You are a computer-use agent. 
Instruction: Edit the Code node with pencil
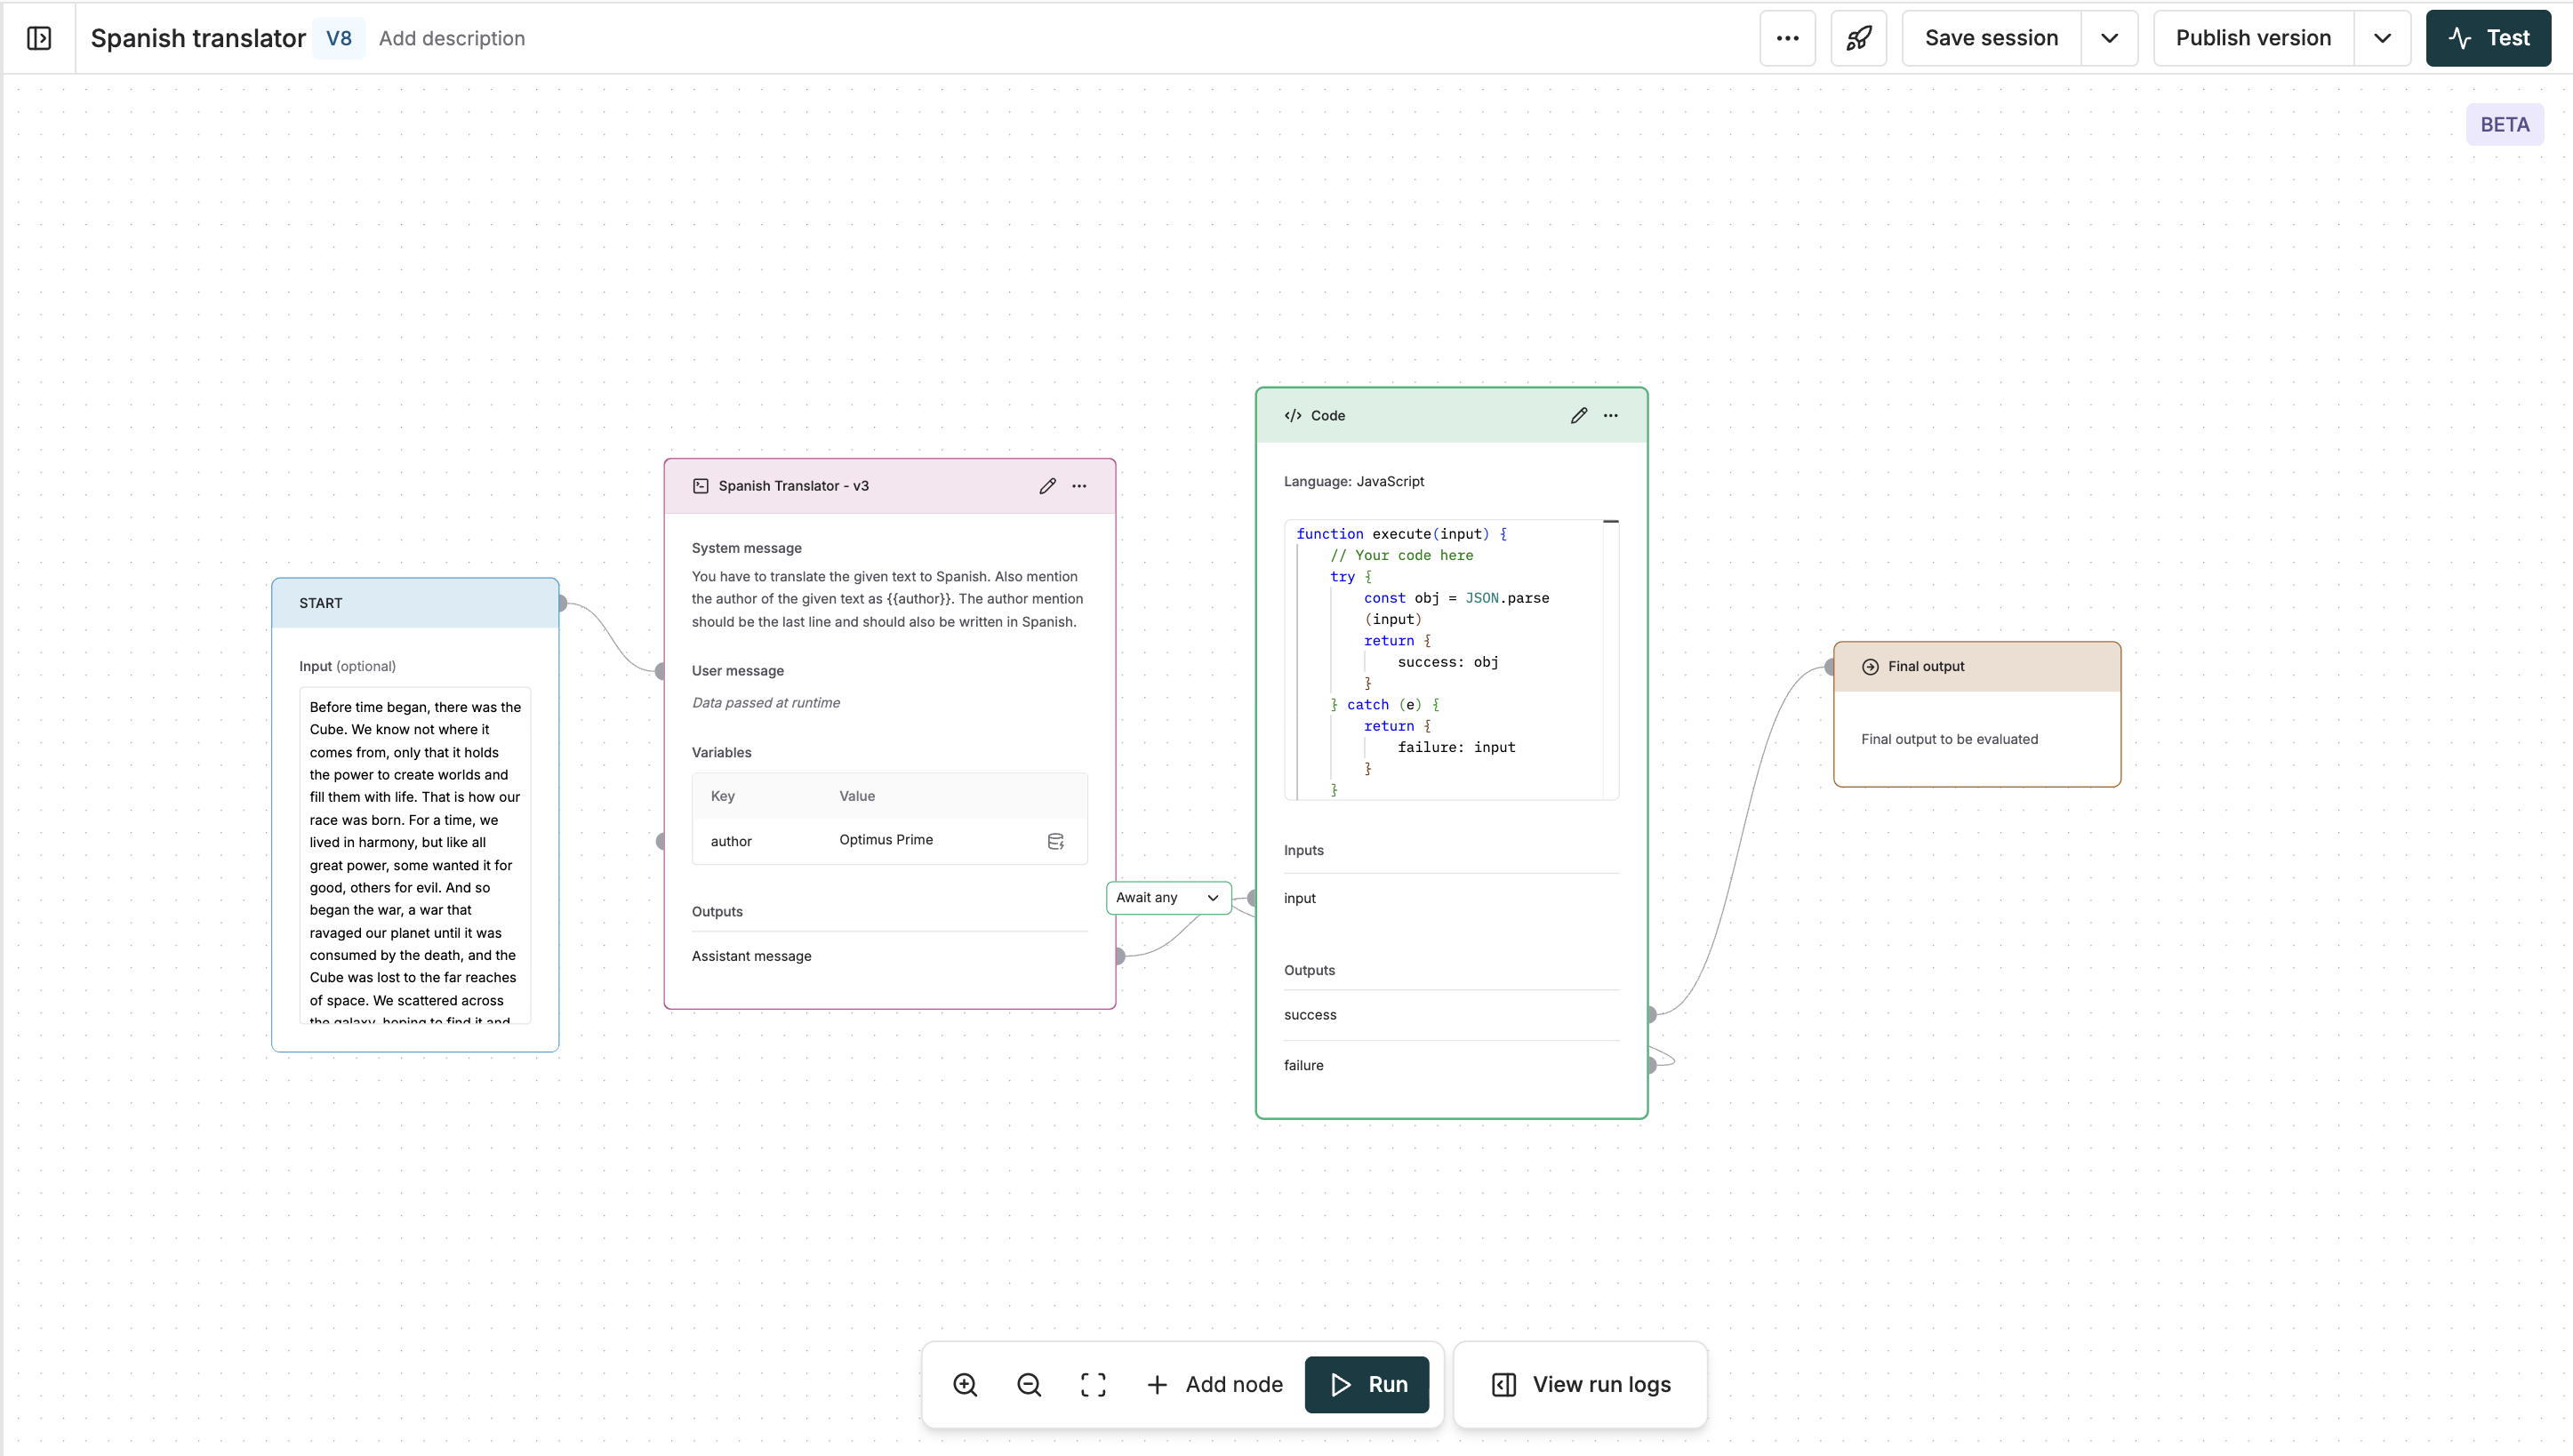1578,415
